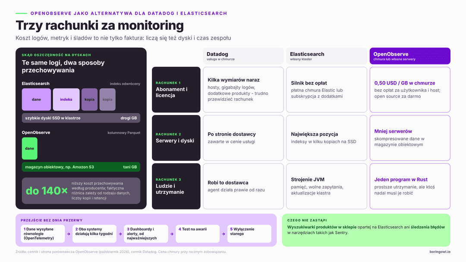The height and width of the screenshot is (262, 466).
Task: Open the boringowl.io link
Action: coord(440,252)
